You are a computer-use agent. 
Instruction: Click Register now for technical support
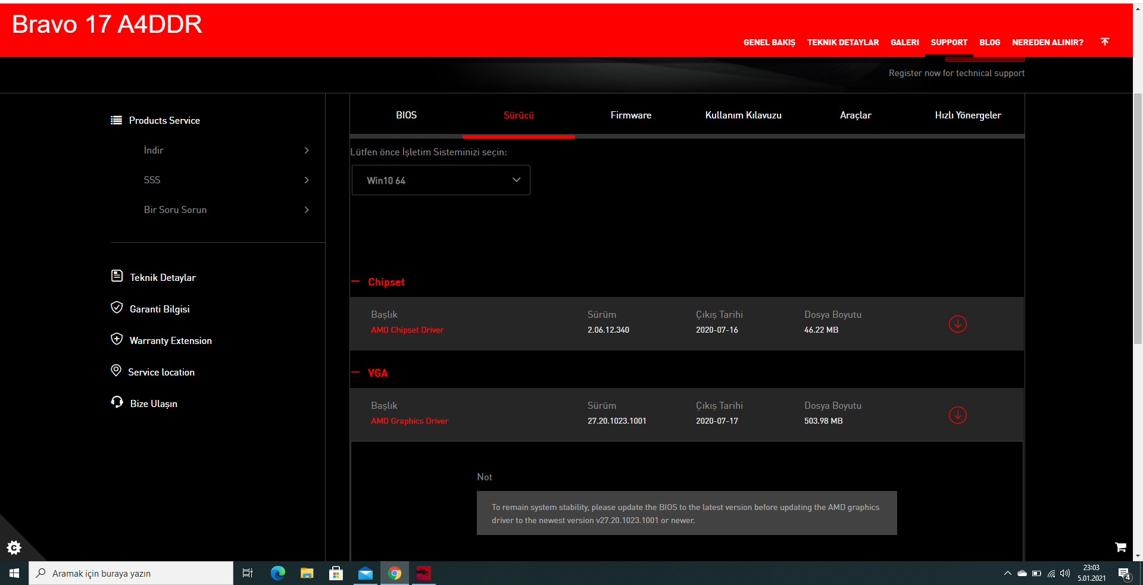(957, 73)
